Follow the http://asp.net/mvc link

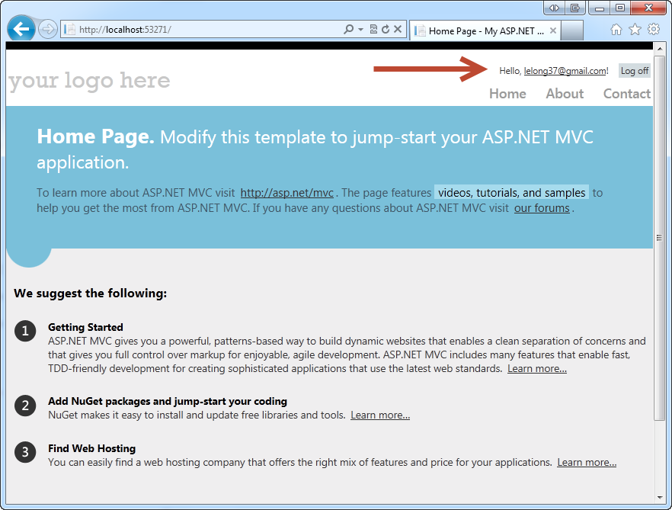(x=286, y=193)
